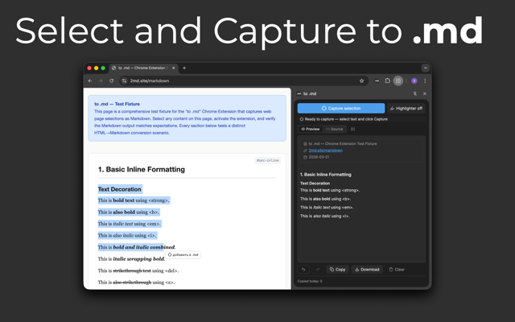
Task: Click '1. Basic Inline Formatting' in preview panel
Action: click(325, 175)
